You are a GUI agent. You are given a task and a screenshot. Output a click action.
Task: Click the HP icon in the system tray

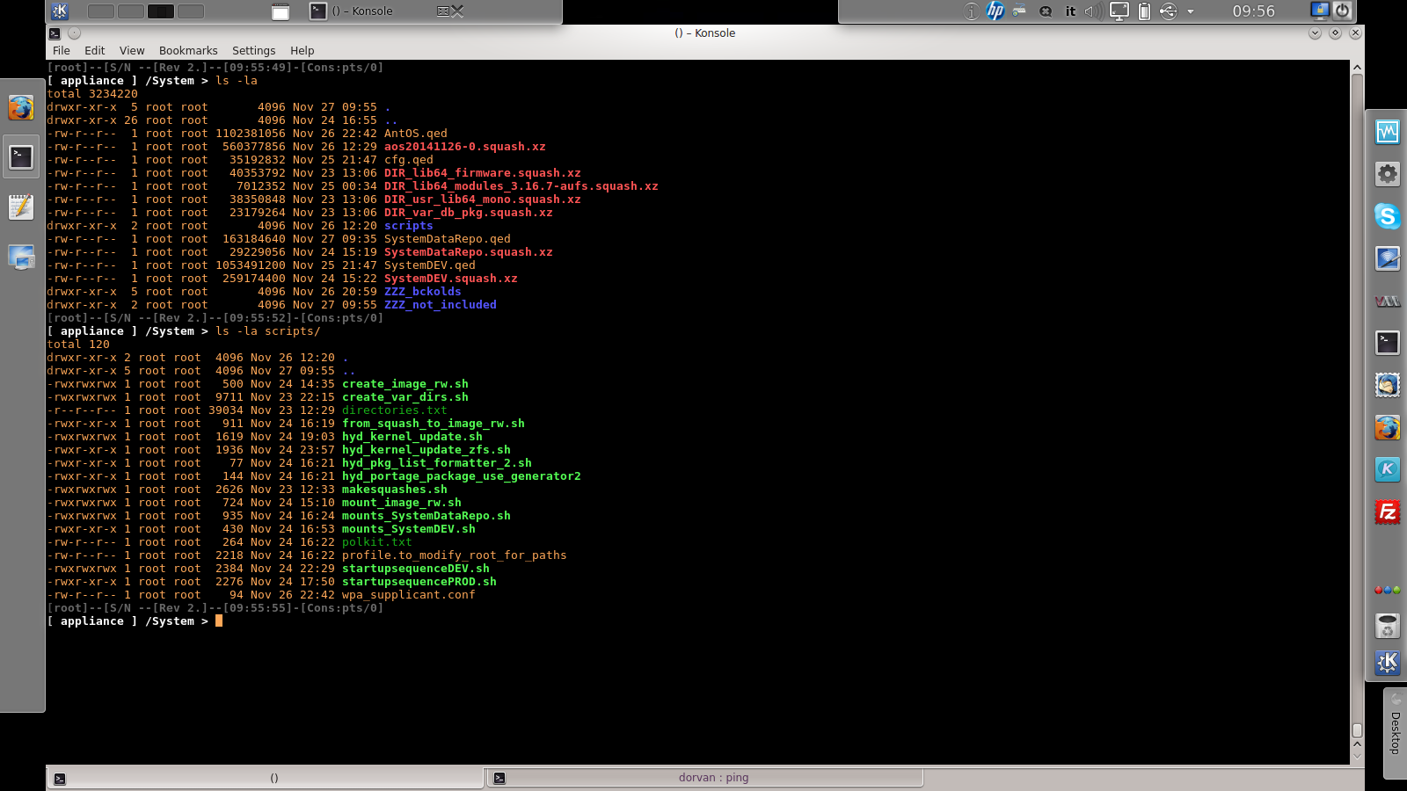point(995,12)
